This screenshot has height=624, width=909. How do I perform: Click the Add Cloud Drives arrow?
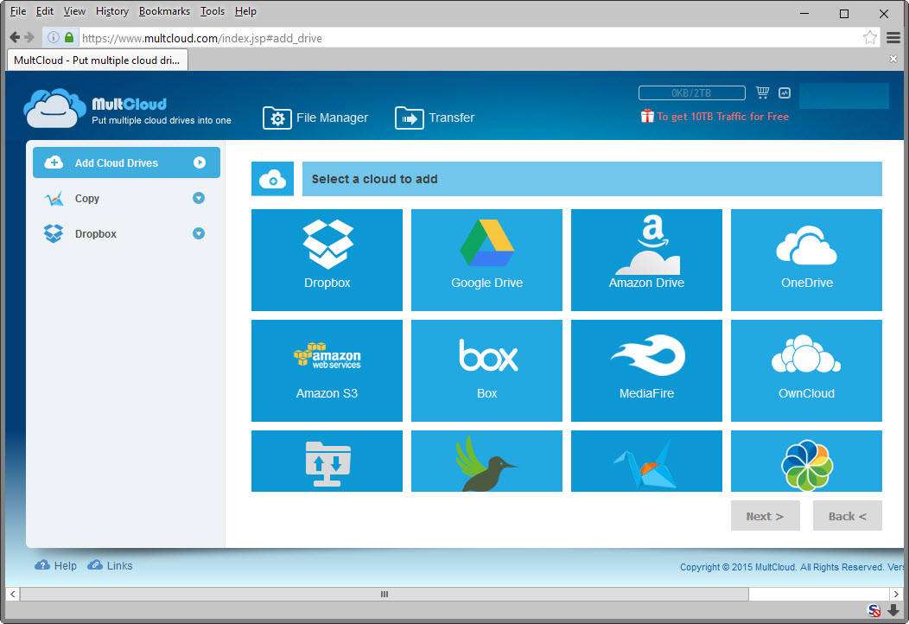coord(200,163)
